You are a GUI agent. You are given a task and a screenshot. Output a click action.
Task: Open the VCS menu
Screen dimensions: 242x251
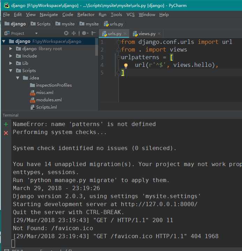[130, 15]
